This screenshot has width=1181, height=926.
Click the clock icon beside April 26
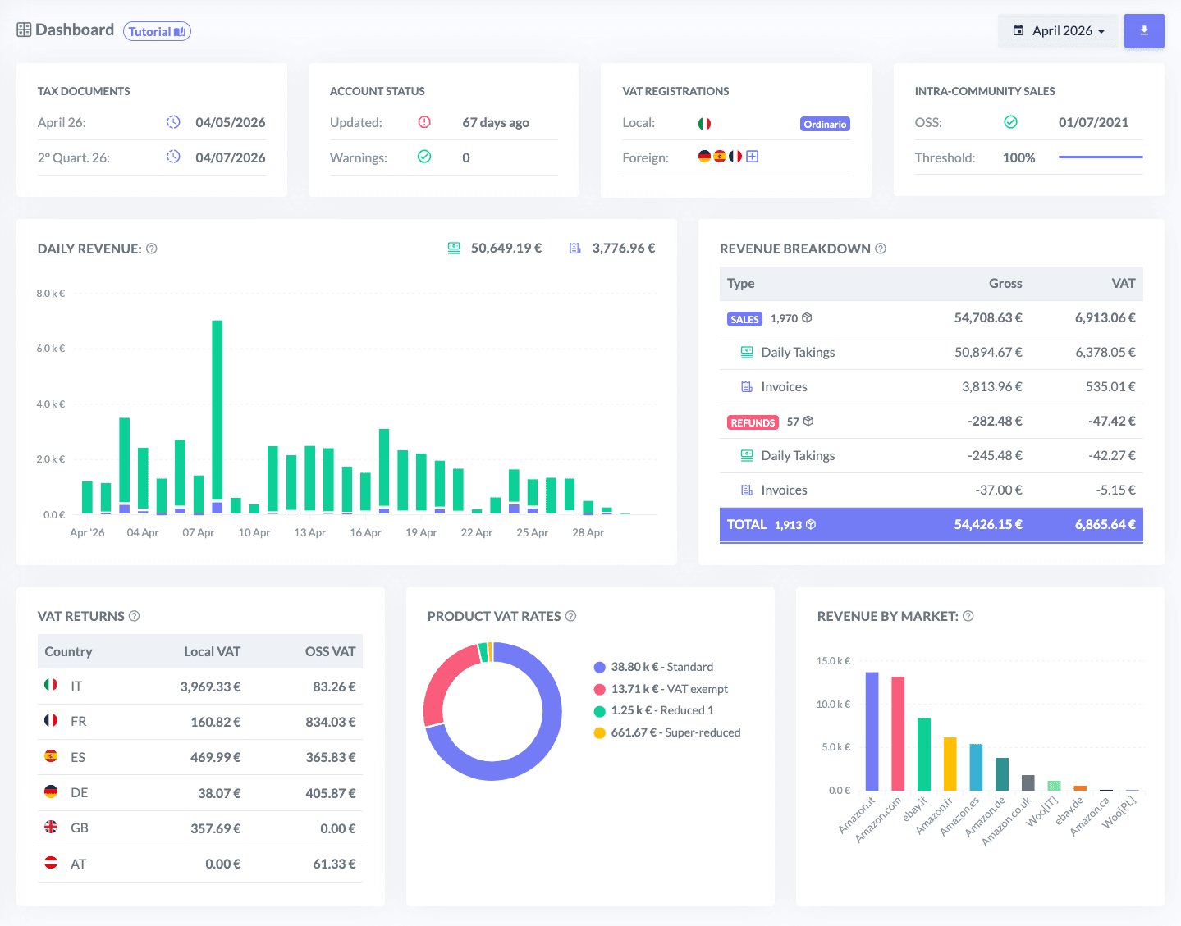173,122
